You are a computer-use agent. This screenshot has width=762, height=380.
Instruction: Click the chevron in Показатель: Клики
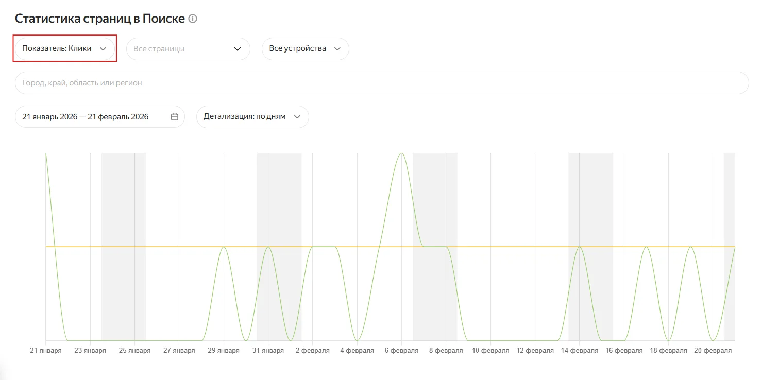click(103, 49)
